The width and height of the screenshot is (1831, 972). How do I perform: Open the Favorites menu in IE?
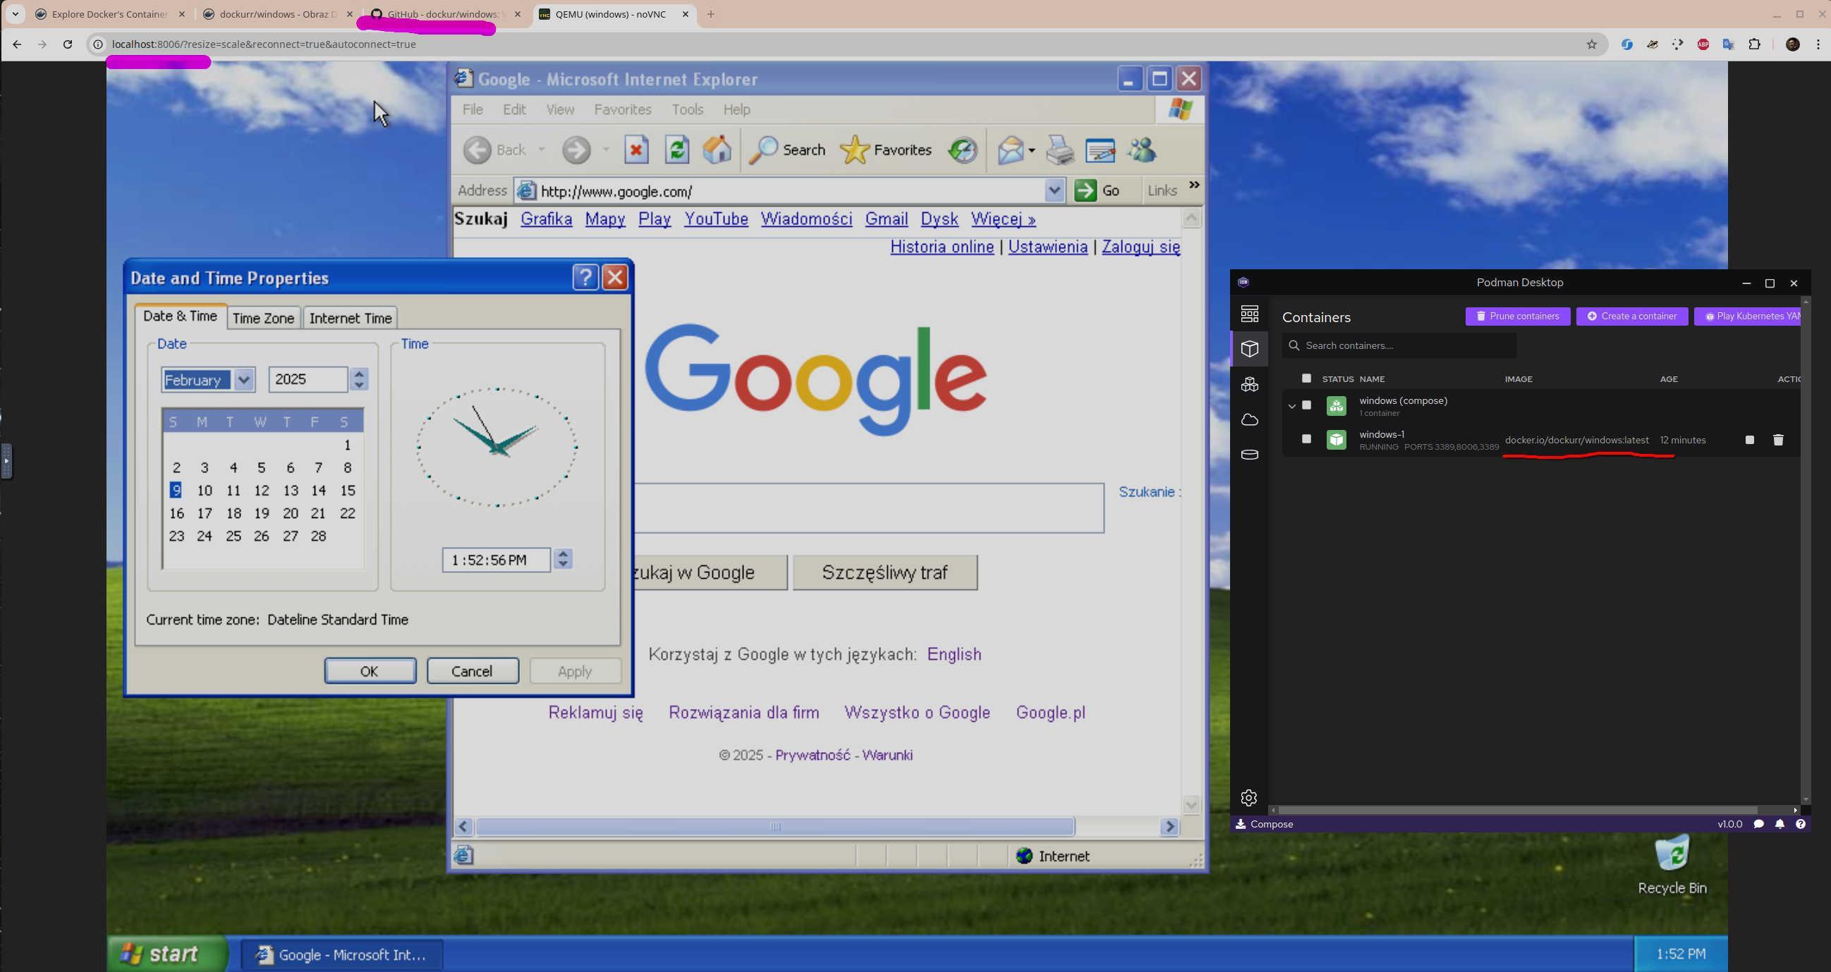point(622,109)
